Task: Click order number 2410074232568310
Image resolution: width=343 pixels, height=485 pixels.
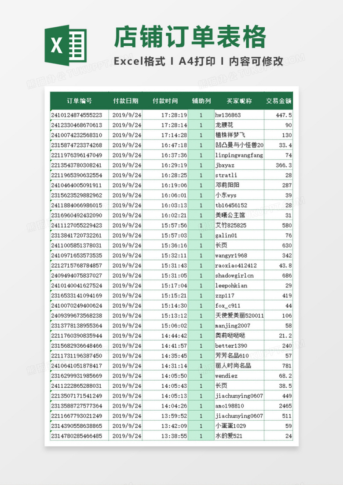Action: [x=77, y=135]
